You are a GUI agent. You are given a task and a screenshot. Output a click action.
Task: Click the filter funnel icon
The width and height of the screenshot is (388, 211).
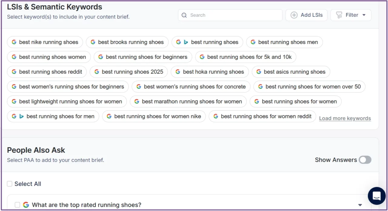click(339, 15)
